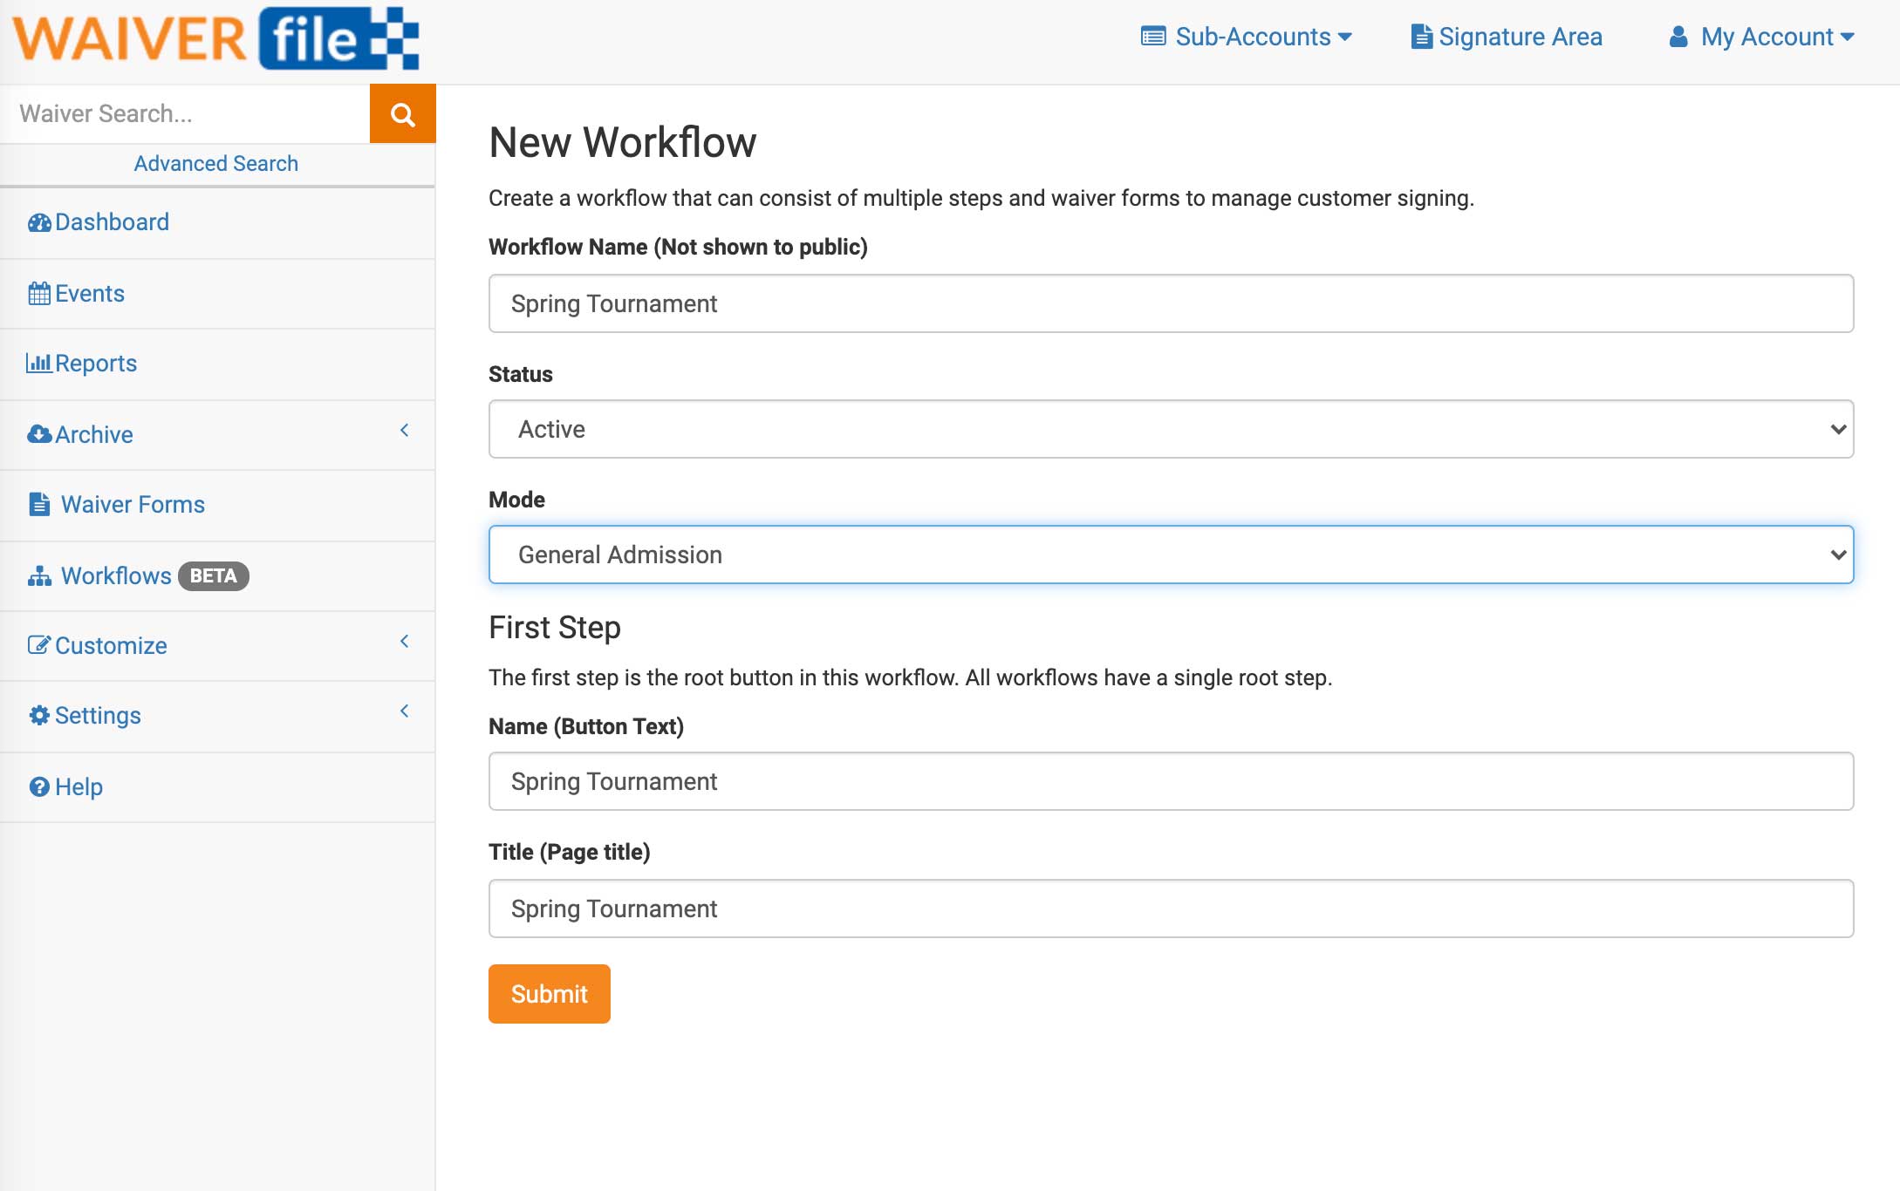This screenshot has width=1900, height=1191.
Task: Collapse the Archive sidebar section chevron
Action: 404,430
